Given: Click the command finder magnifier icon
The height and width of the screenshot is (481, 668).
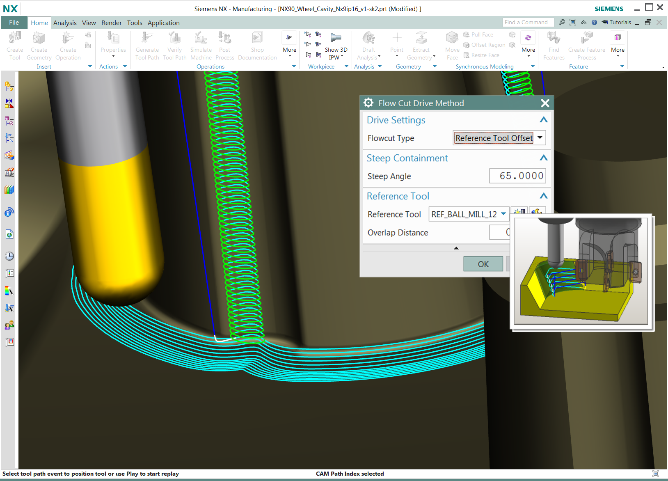Looking at the screenshot, I should [562, 23].
